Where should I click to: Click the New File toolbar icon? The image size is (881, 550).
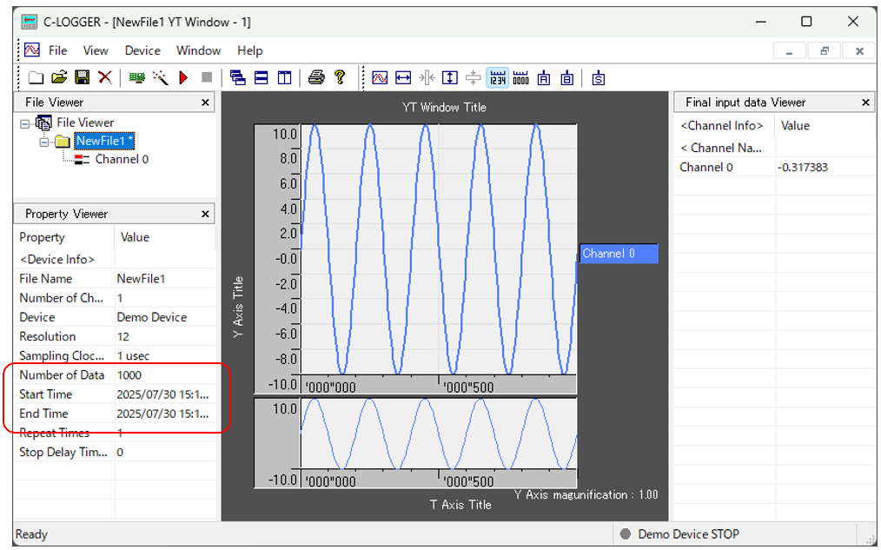pos(36,77)
